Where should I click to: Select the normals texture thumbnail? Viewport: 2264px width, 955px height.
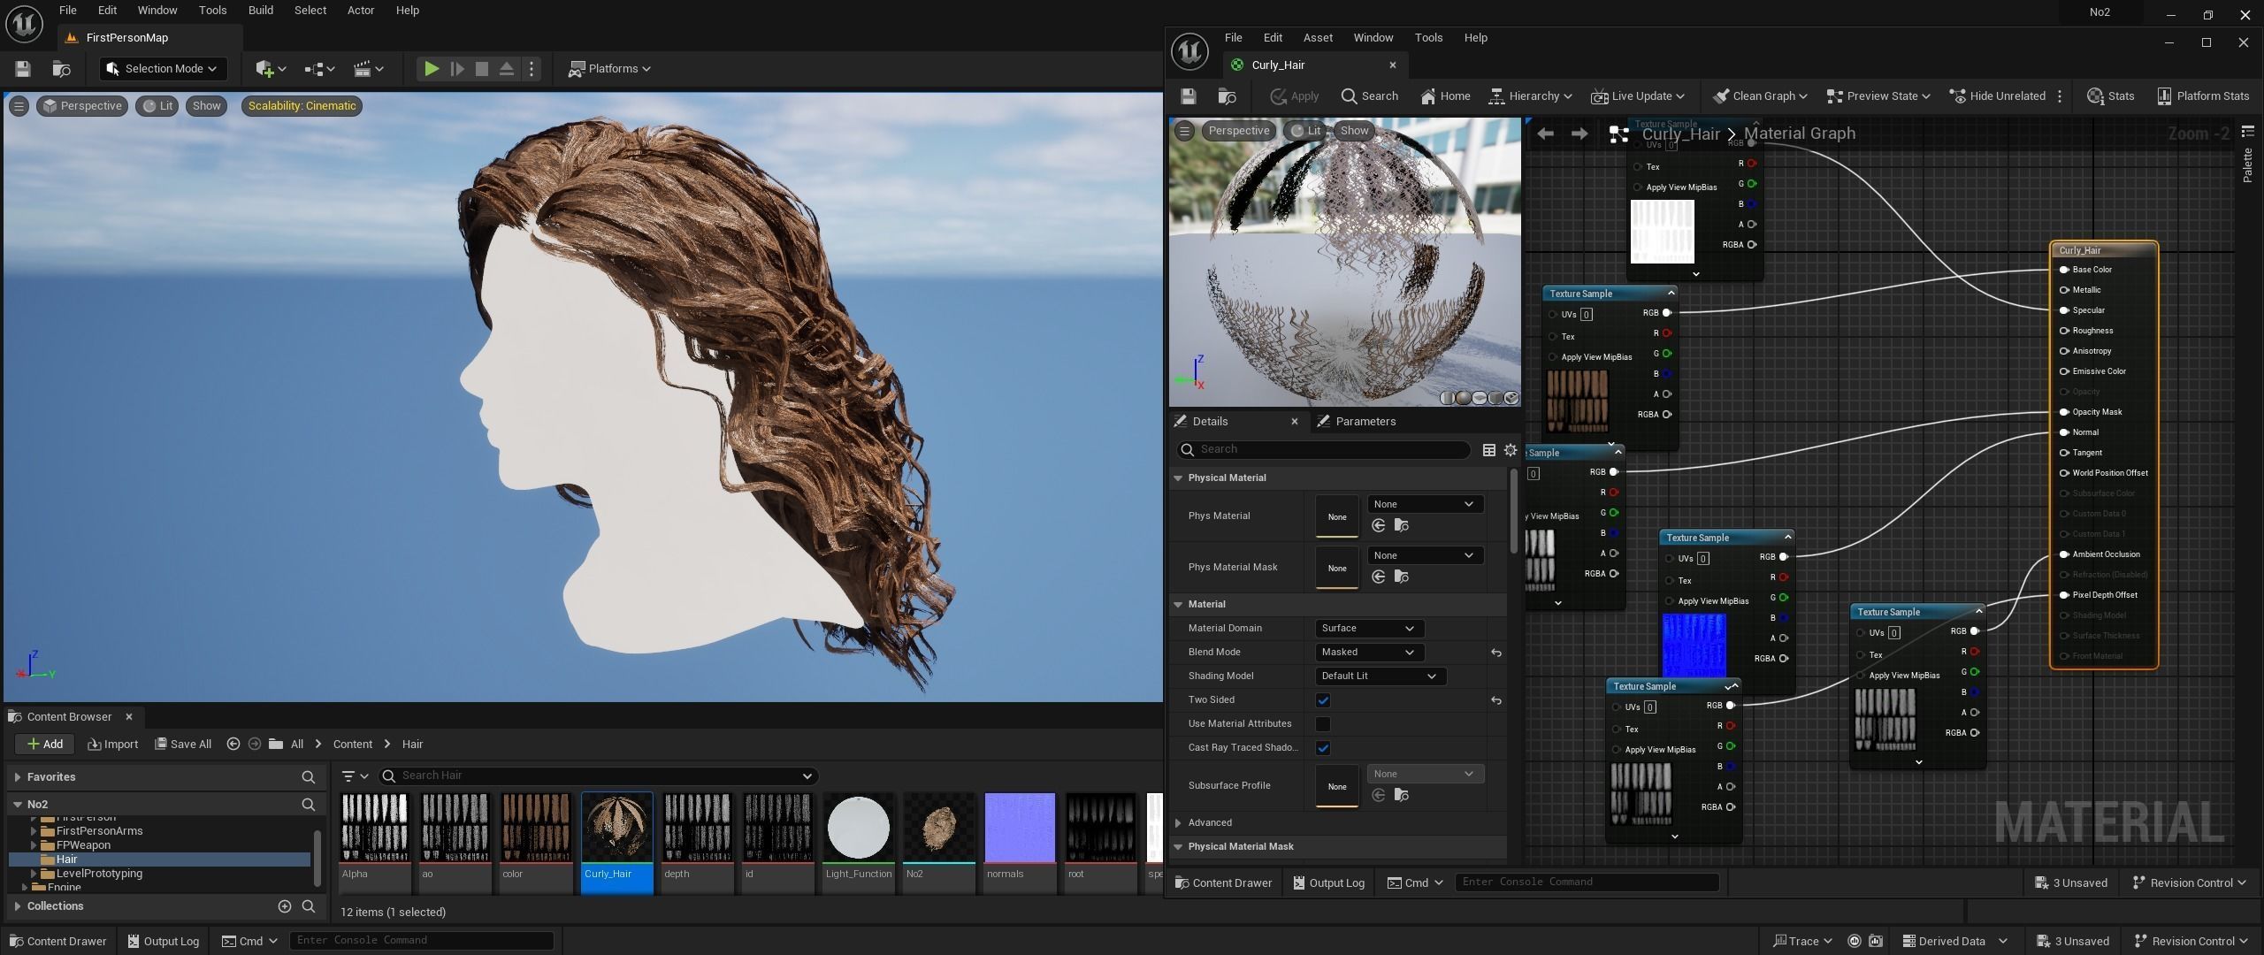[1020, 828]
